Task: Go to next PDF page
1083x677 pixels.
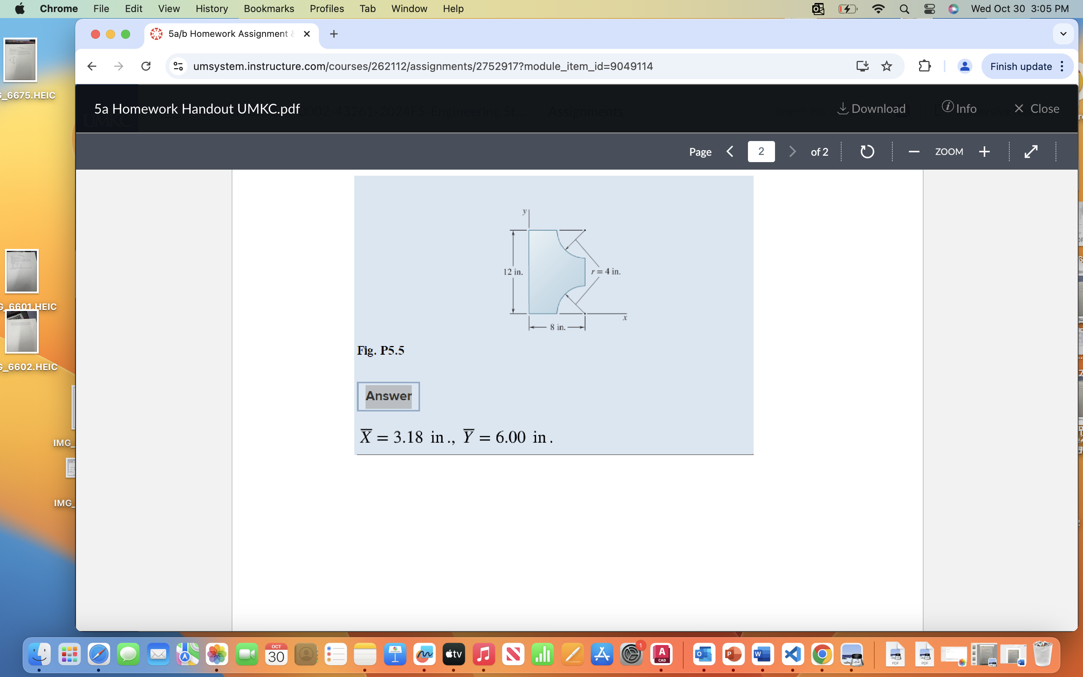Action: (792, 151)
